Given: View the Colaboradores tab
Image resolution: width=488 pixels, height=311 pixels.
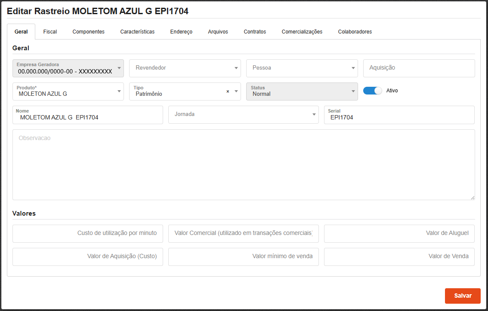Looking at the screenshot, I should [355, 32].
